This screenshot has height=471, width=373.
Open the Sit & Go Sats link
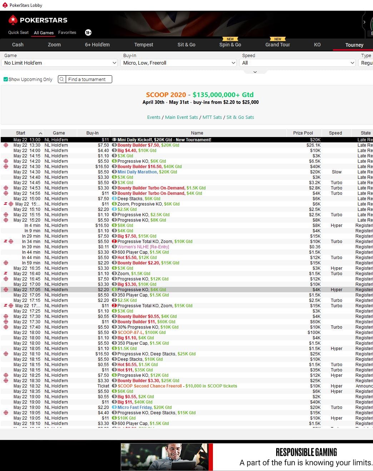coord(240,117)
